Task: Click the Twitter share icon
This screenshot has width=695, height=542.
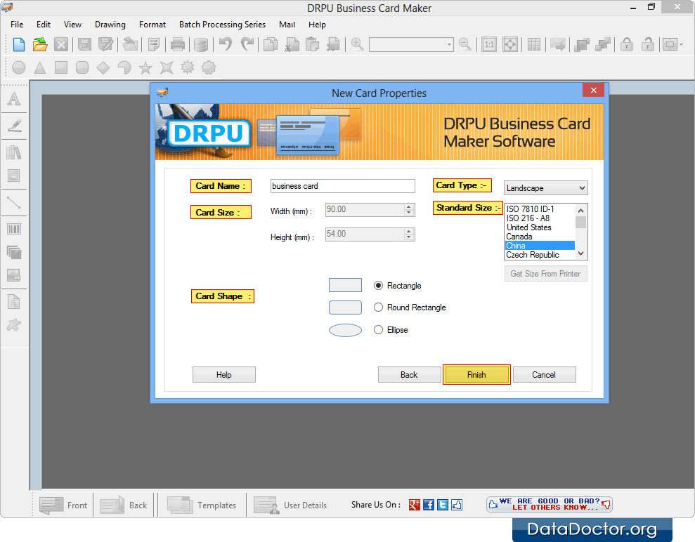Action: point(442,505)
